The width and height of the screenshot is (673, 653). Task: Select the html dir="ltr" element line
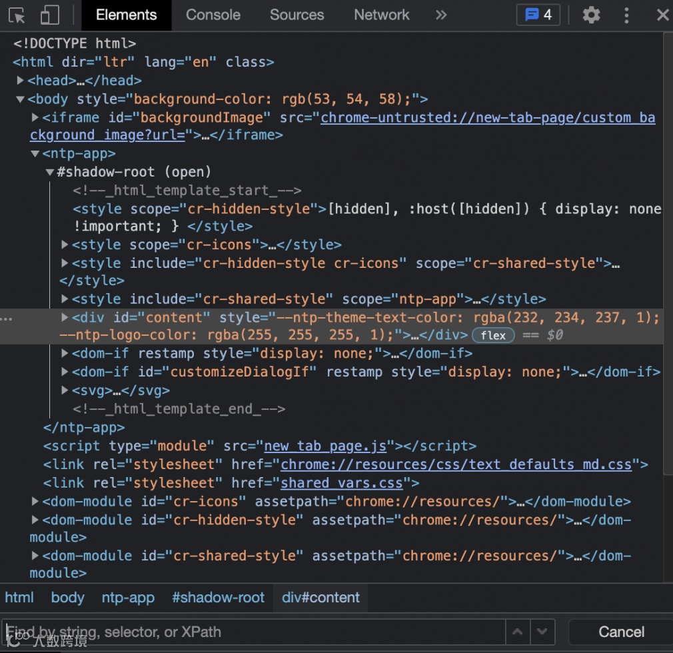[x=143, y=62]
